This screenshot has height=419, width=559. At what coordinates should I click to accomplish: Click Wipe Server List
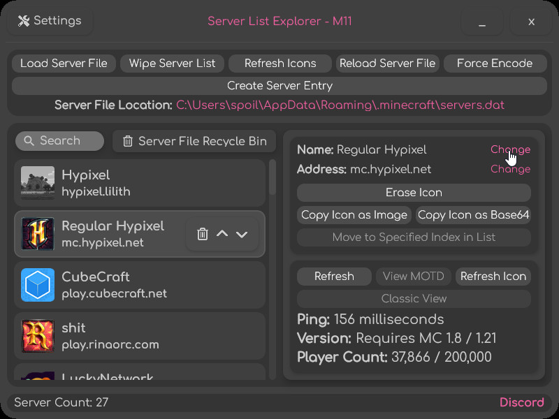172,64
